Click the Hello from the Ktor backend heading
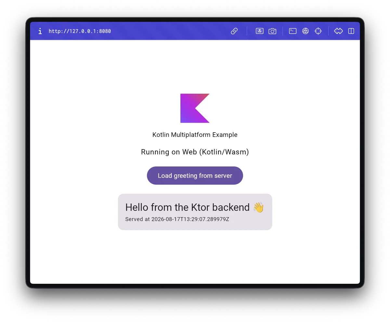Viewport: 390px width, 322px height. click(188, 207)
